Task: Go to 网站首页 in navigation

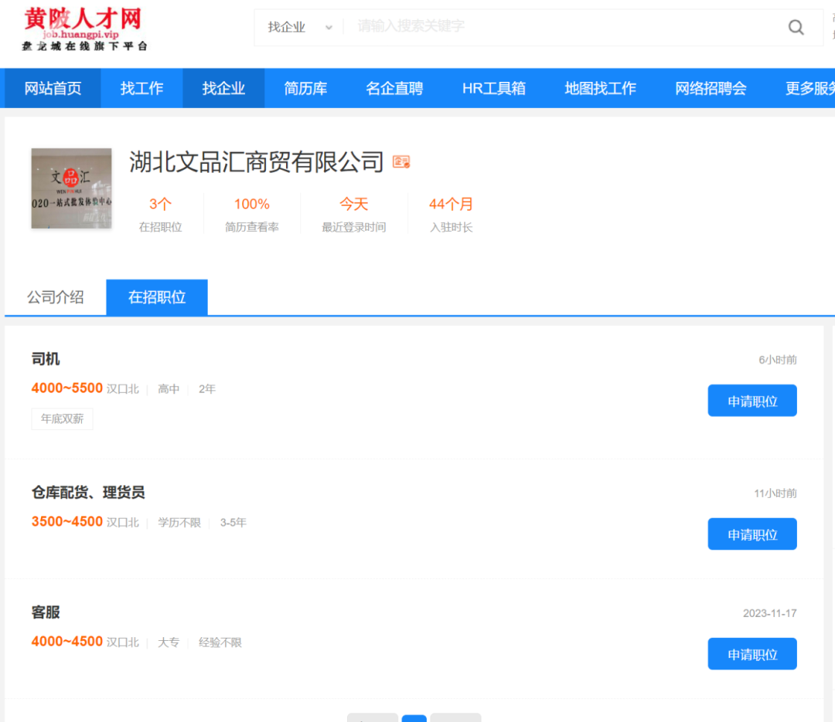Action: click(x=53, y=88)
